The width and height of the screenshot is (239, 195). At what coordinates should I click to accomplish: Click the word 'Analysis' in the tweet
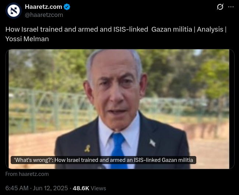tap(210, 29)
